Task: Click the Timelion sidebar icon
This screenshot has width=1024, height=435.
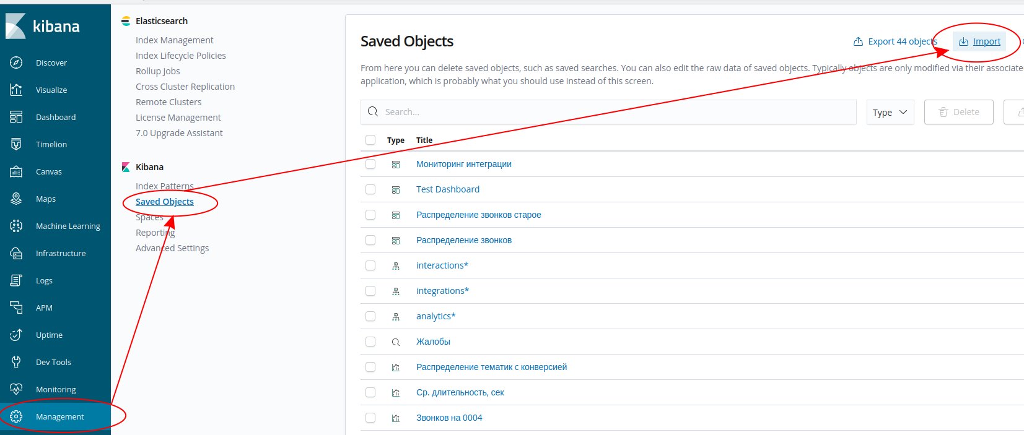Action: (x=17, y=144)
